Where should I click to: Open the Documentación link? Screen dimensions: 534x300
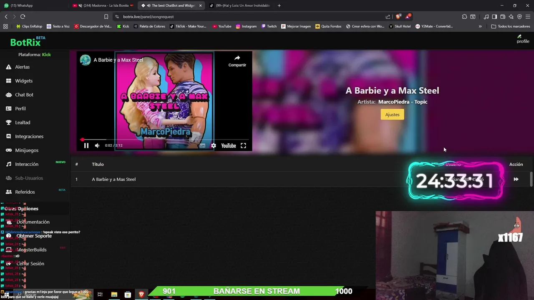coord(33,222)
